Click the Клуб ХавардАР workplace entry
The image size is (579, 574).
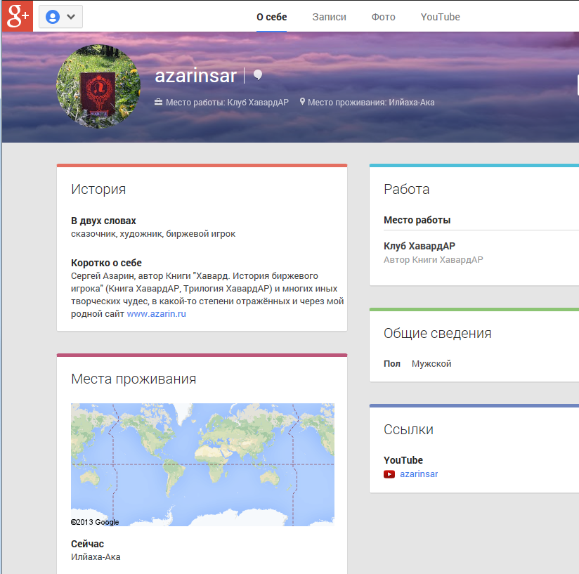click(419, 246)
